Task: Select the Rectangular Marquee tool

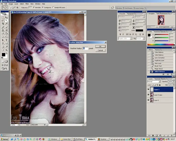Action: click(x=3, y=17)
